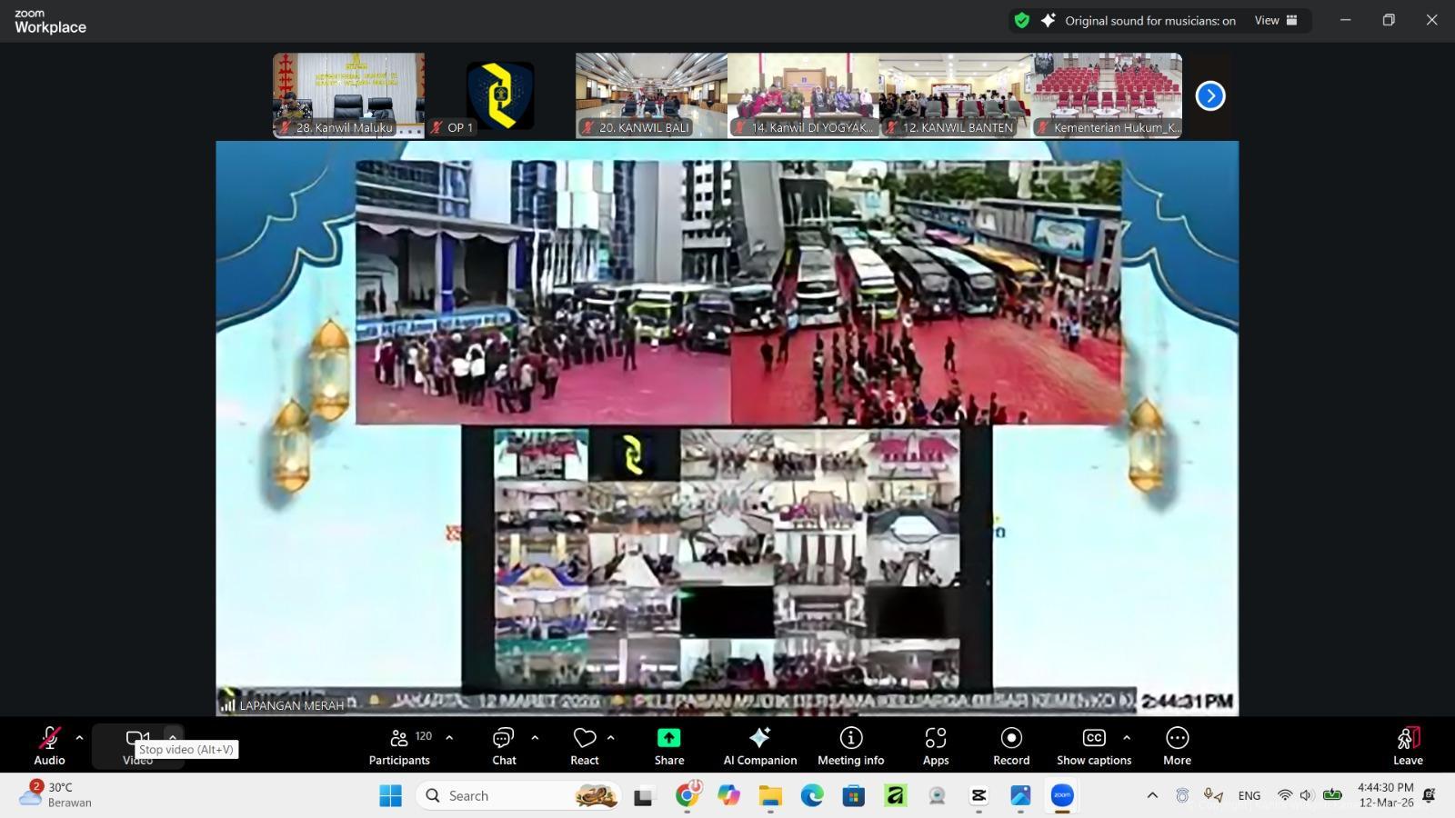Open the Apps panel
The height and width of the screenshot is (818, 1455).
click(x=935, y=745)
